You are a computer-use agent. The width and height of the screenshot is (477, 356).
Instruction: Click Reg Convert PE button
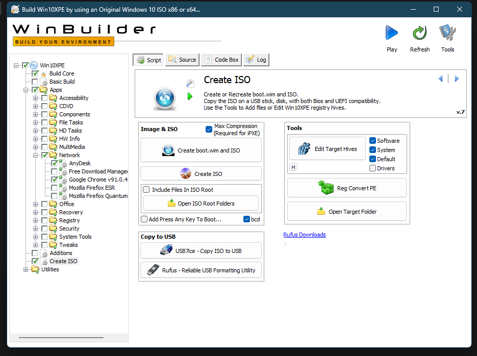(x=347, y=188)
